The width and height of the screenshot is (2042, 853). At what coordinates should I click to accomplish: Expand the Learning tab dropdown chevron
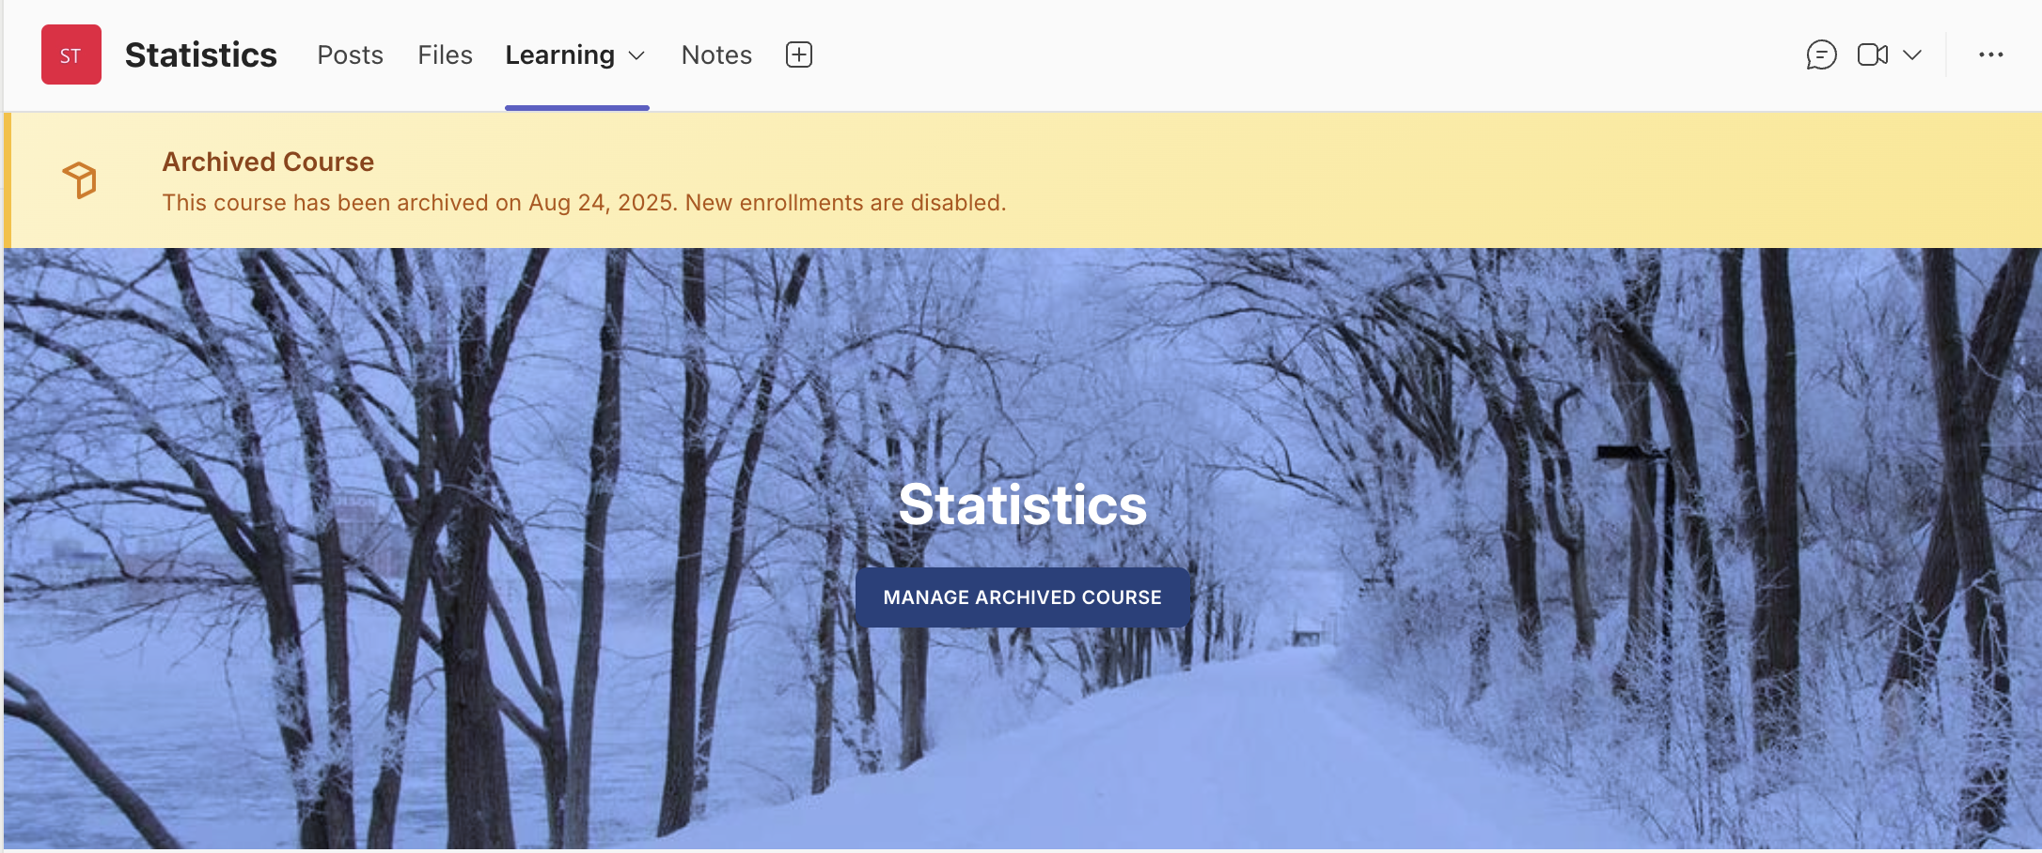[x=636, y=55]
